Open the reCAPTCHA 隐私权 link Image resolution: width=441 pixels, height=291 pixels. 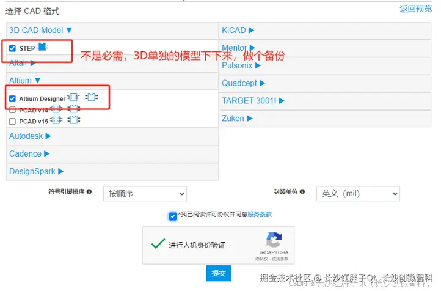pyautogui.click(x=261, y=259)
